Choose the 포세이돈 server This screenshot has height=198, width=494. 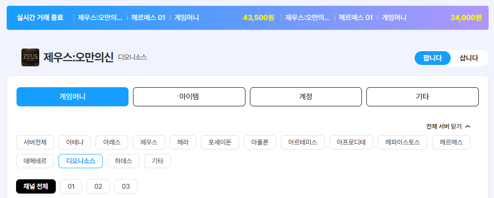[220, 142]
